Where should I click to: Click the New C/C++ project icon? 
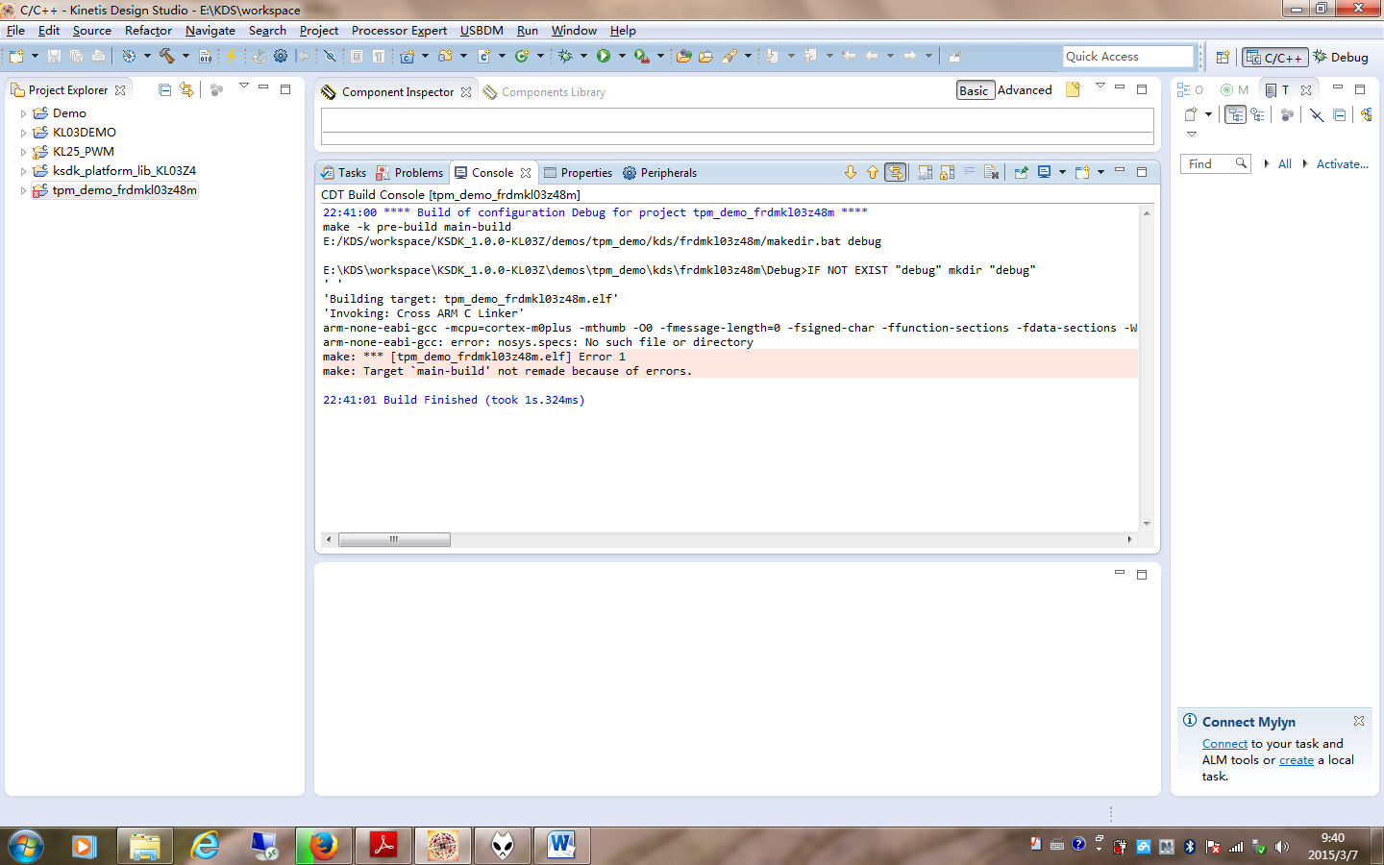click(407, 57)
